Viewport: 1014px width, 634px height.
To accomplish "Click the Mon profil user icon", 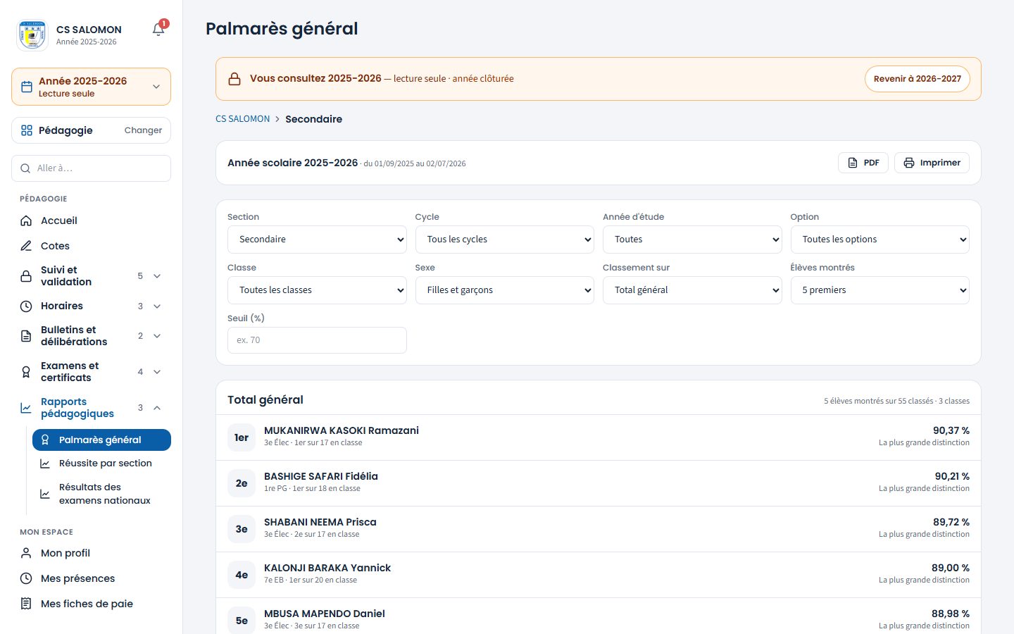I will pos(26,553).
